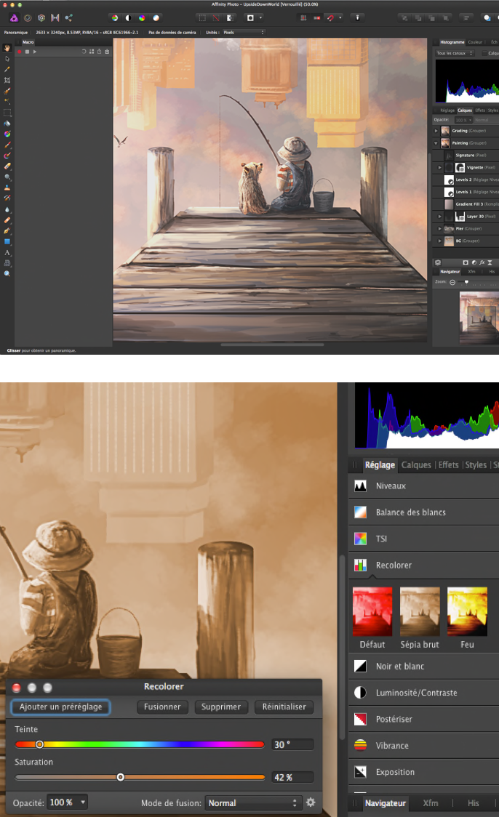Collapse the Painting group layer

(x=436, y=142)
